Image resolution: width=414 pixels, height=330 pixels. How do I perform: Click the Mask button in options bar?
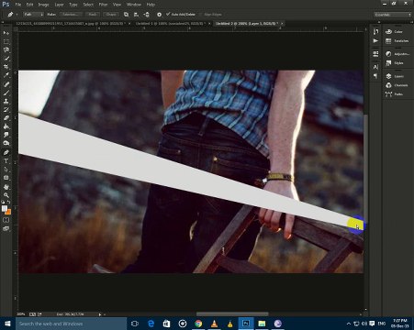click(93, 15)
